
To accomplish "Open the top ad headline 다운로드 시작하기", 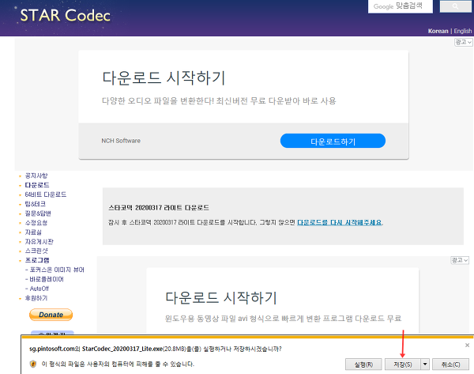I will 164,77.
